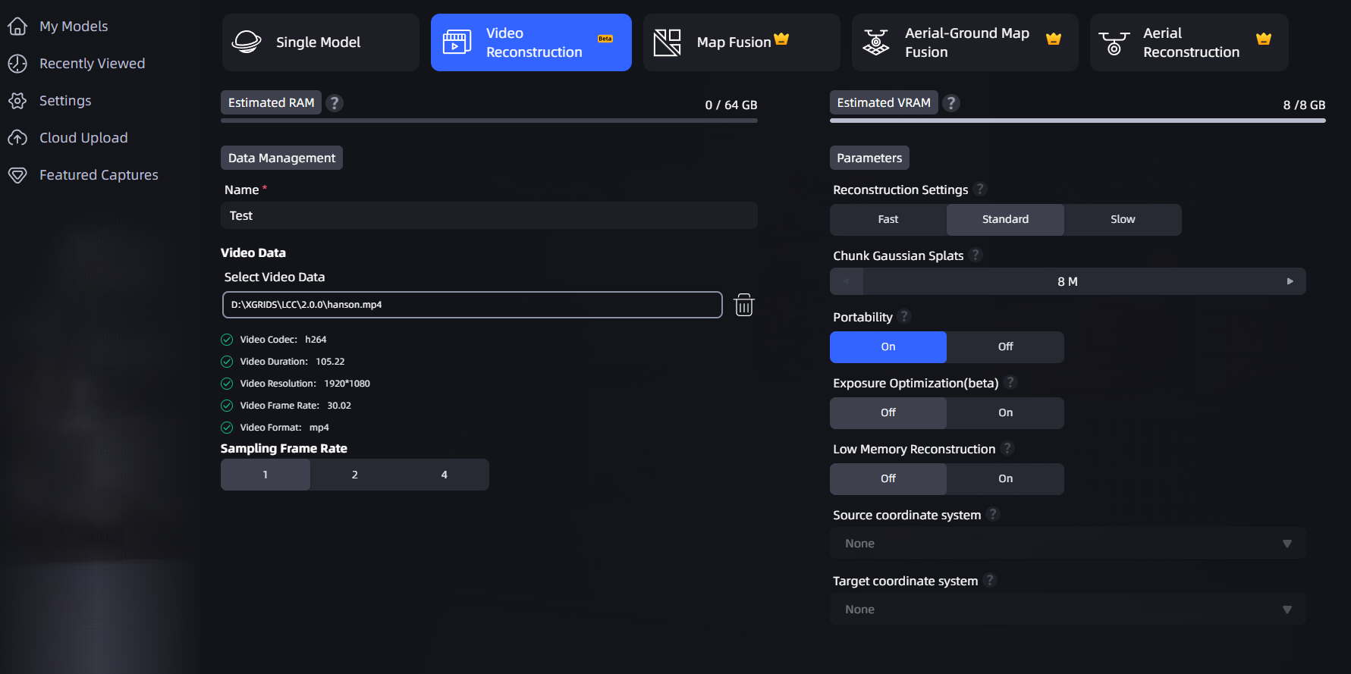The width and height of the screenshot is (1351, 674).
Task: Click the video path field hanson.mp4
Action: 472,305
